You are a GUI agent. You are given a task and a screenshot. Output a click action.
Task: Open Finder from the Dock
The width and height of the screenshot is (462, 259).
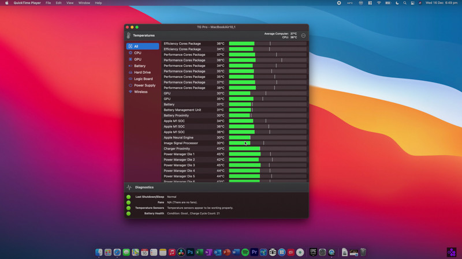pos(99,252)
